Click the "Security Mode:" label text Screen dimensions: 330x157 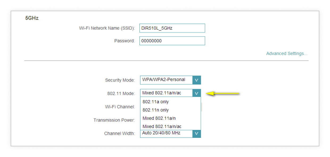coord(120,80)
